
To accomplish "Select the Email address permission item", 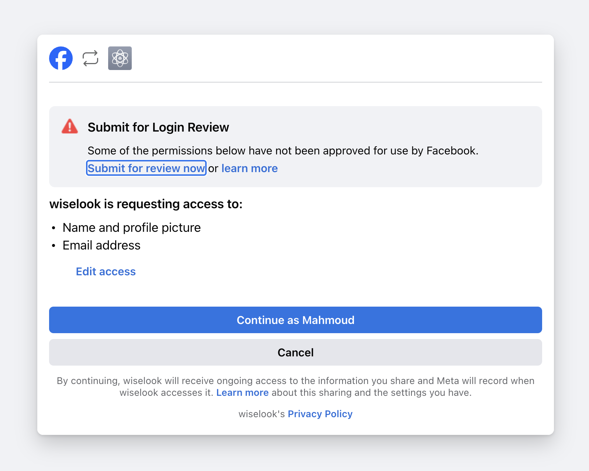I will [x=101, y=245].
